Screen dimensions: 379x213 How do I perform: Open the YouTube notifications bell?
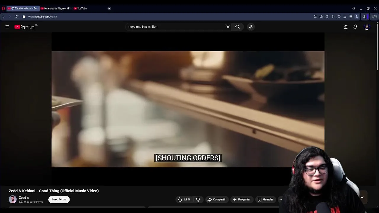(355, 27)
